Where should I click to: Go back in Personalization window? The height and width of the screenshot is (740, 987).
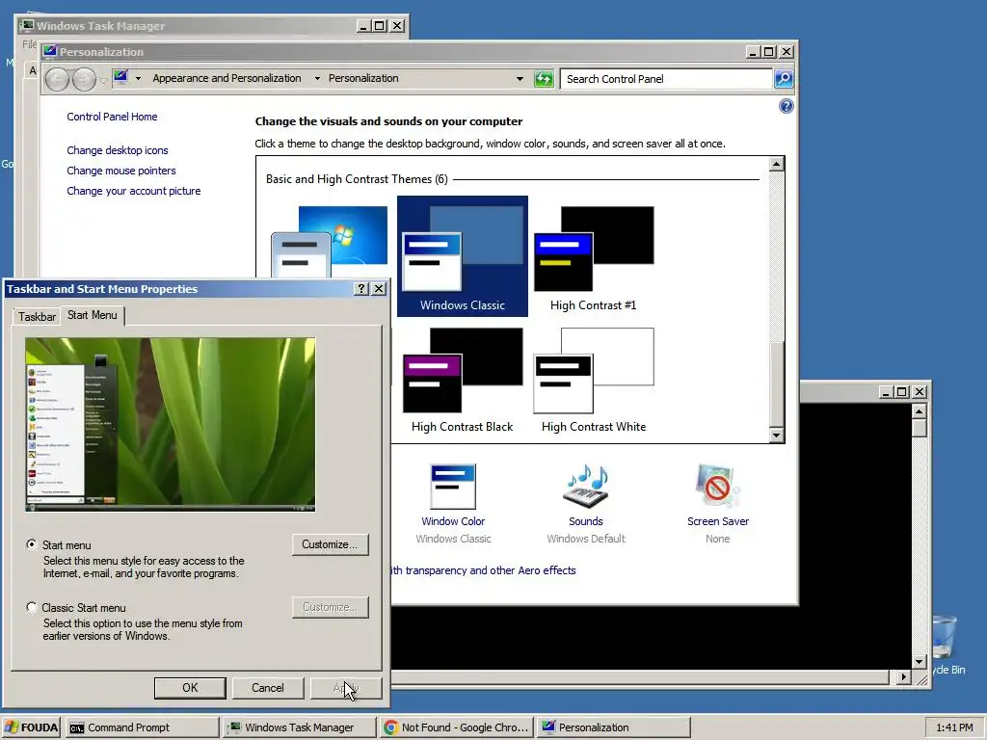(x=57, y=79)
